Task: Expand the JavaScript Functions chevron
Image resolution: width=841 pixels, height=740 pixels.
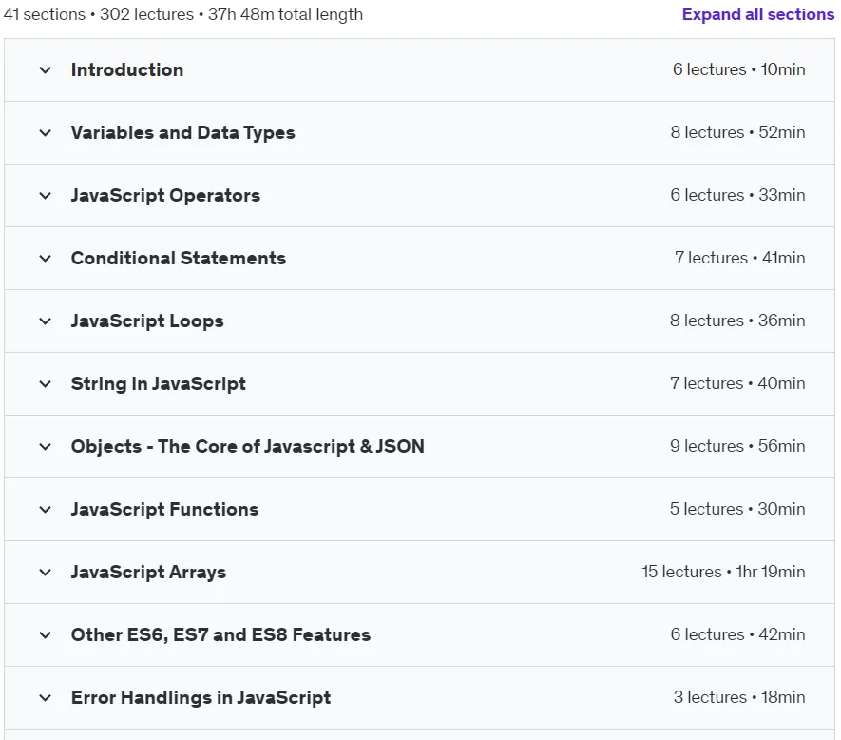Action: tap(46, 510)
